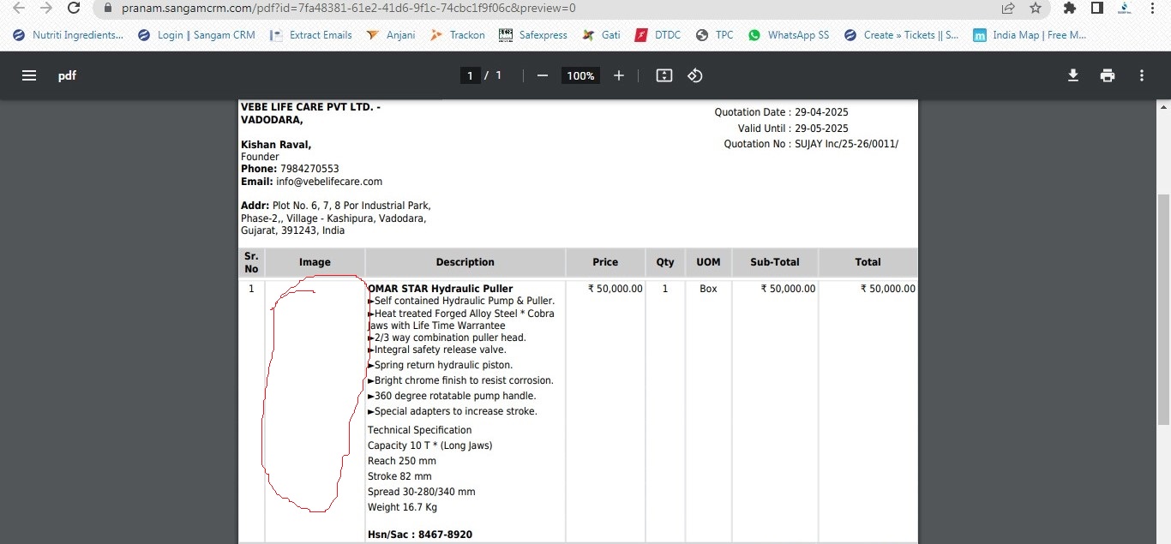Bookmark this page with the star
1171x544 pixels.
pos(1036,8)
